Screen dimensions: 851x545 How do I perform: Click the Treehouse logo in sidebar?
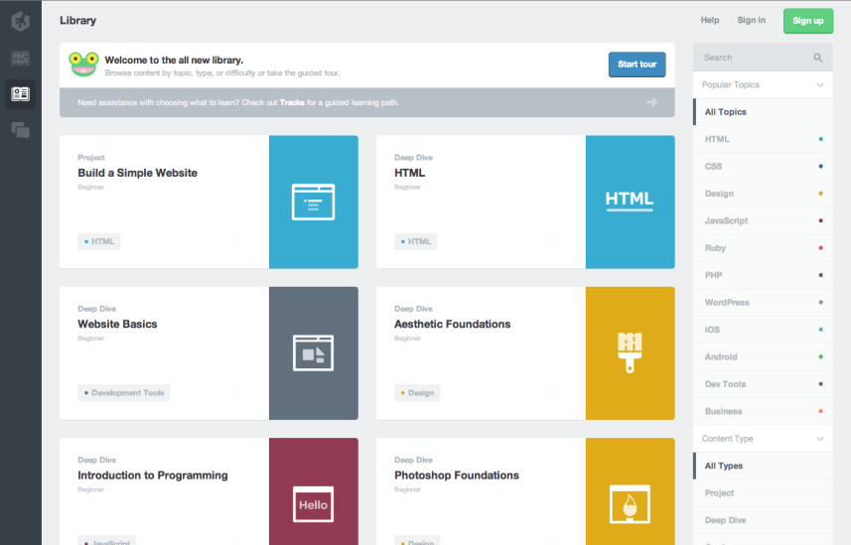click(x=20, y=22)
